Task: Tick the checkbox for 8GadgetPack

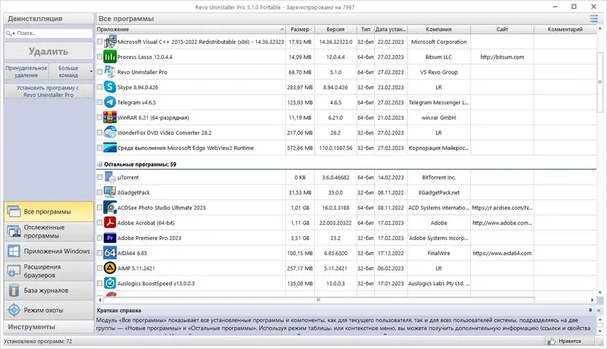Action: (99, 192)
